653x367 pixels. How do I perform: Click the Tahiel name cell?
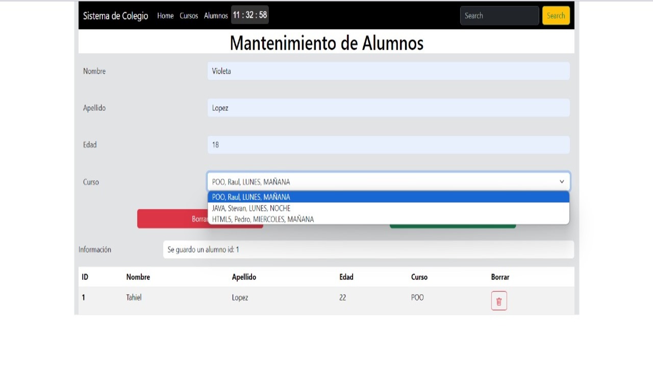click(x=134, y=297)
